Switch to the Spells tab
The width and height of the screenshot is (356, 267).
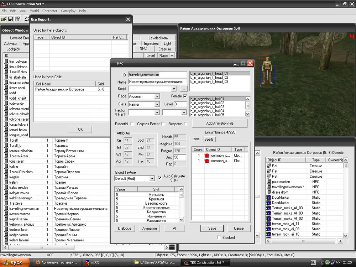pyautogui.click(x=209, y=139)
